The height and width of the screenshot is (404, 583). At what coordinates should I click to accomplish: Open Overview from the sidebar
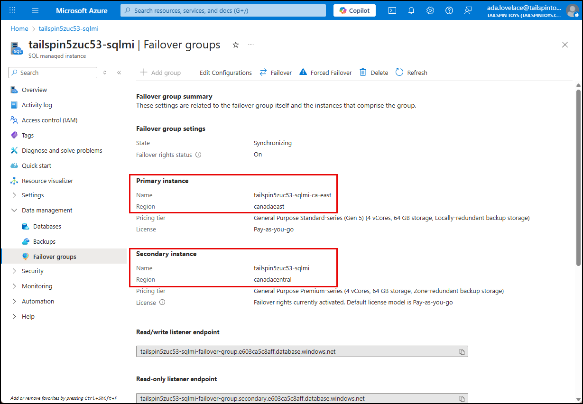click(x=34, y=90)
